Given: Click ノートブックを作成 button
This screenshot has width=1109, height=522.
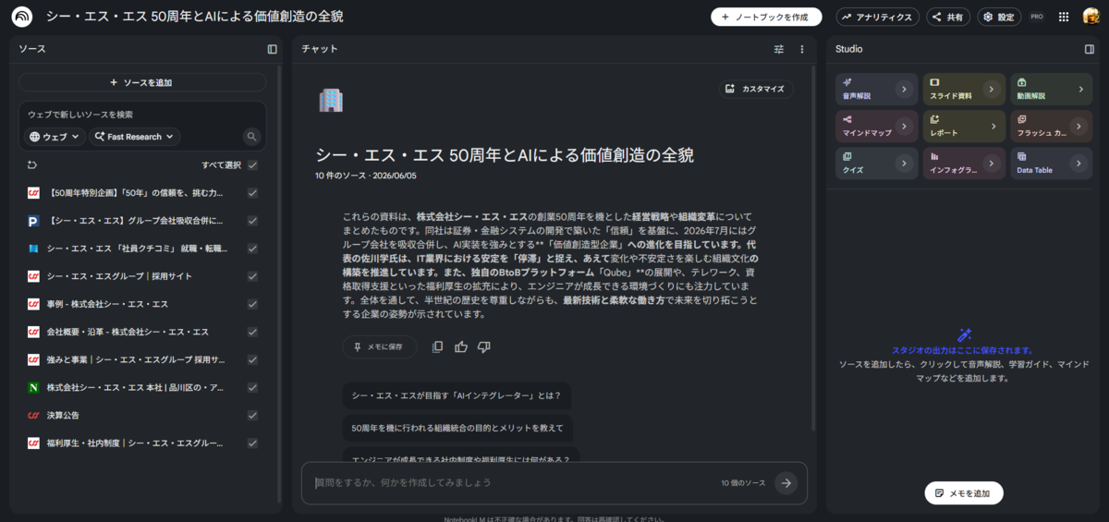Looking at the screenshot, I should click(766, 17).
